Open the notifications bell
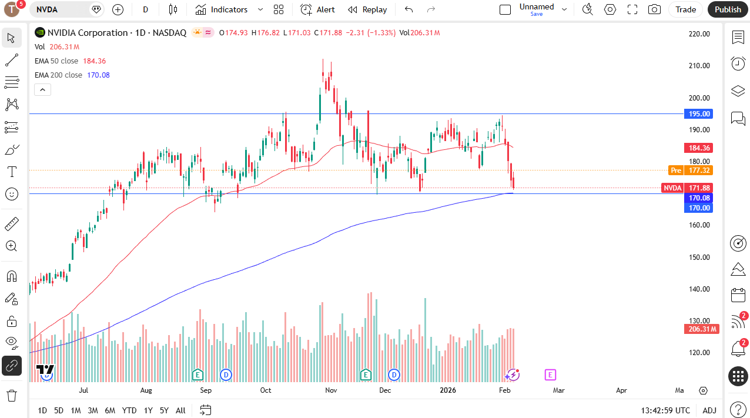This screenshot has height=418, width=750. [x=738, y=349]
